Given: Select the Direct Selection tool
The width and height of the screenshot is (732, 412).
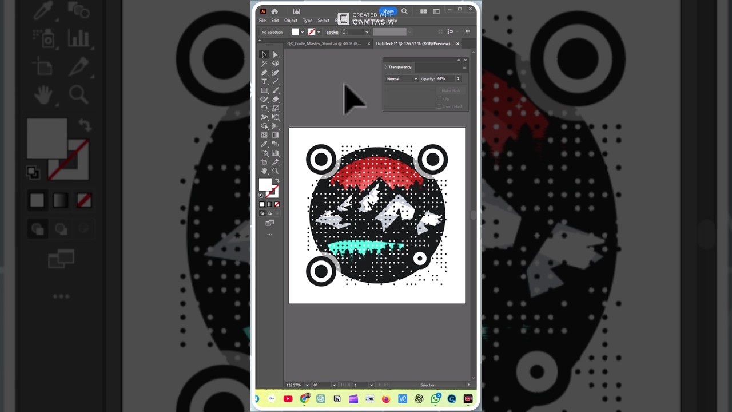Looking at the screenshot, I should (275, 55).
